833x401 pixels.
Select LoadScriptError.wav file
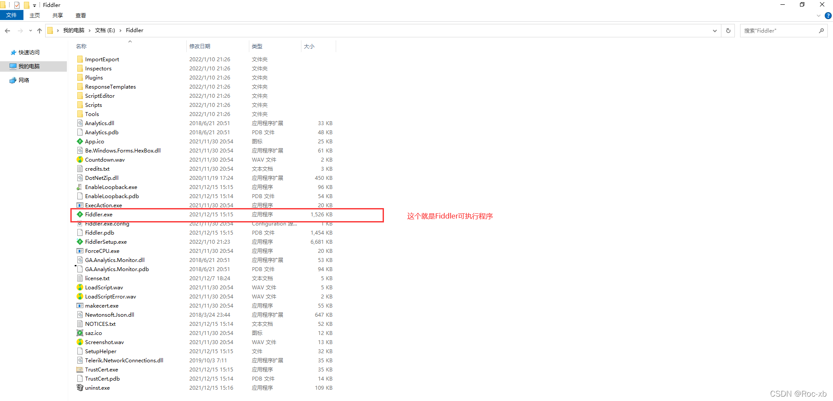[110, 296]
